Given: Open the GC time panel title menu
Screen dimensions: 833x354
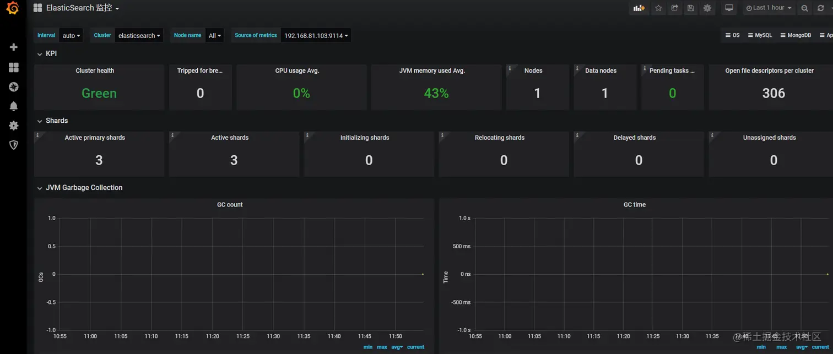Looking at the screenshot, I should pyautogui.click(x=635, y=205).
